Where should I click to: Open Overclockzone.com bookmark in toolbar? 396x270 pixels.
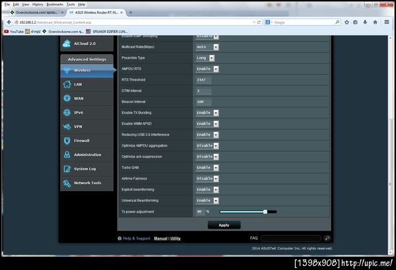click(63, 31)
